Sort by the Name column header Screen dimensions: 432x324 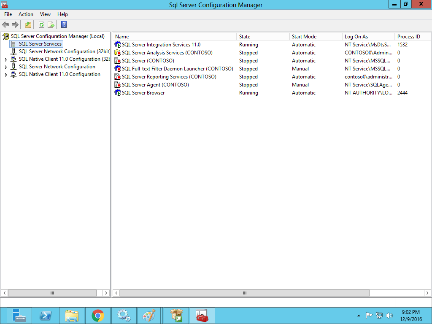coord(175,37)
